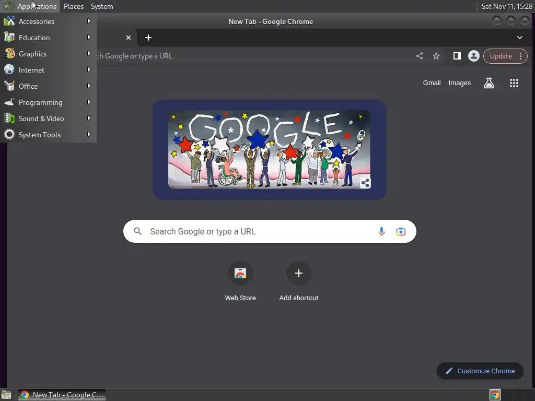
Task: Click the System Tools gear icon
Action: [x=9, y=135]
